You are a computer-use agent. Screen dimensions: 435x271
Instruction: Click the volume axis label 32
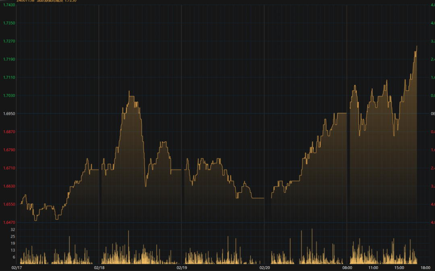(13, 230)
